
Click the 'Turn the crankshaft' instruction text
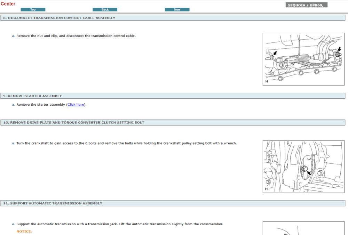click(126, 143)
